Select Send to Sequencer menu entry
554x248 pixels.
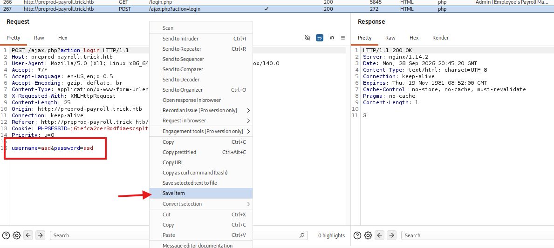click(x=201, y=59)
